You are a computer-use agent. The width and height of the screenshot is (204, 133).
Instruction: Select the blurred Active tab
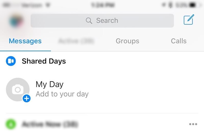click(x=76, y=41)
